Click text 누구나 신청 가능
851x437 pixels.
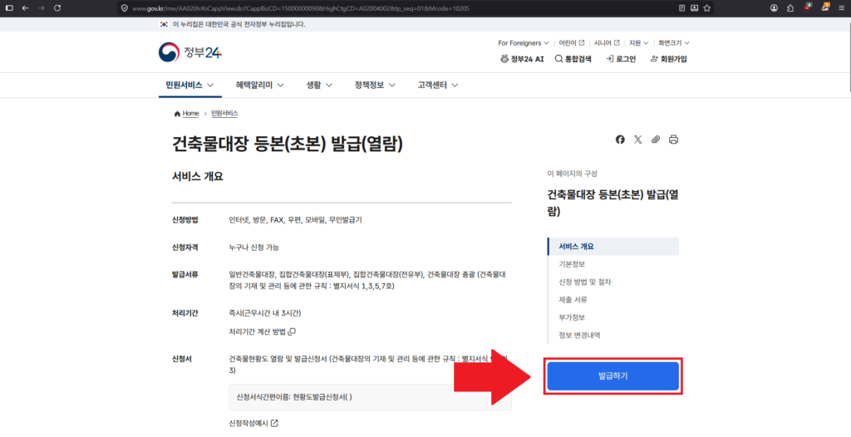254,248
